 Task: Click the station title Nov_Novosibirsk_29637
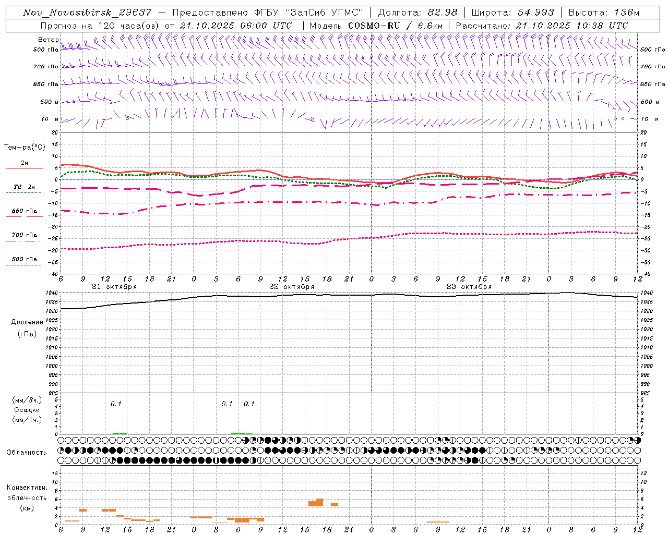[87, 13]
